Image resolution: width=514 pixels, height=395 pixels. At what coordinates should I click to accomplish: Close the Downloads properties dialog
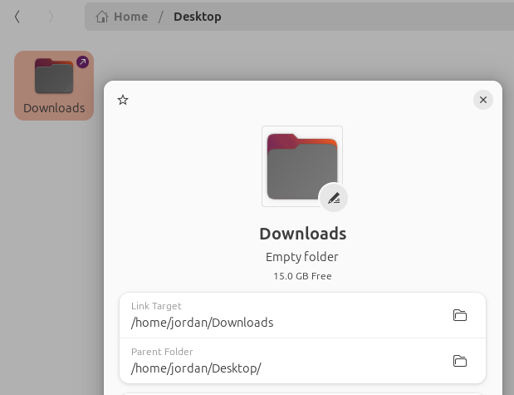tap(482, 100)
